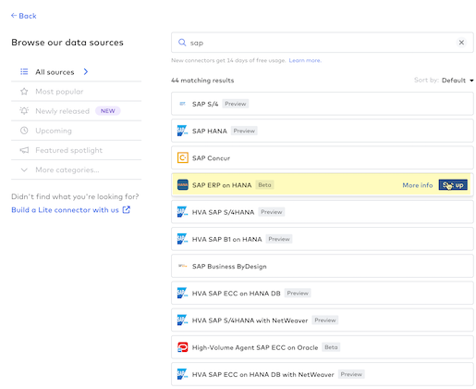
Task: Click the star icon for Most popular
Action: pyautogui.click(x=24, y=92)
